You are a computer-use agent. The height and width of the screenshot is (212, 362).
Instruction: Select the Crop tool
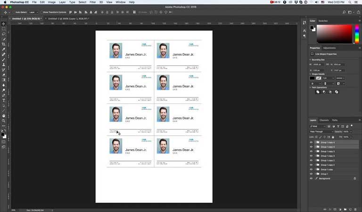pos(4,44)
